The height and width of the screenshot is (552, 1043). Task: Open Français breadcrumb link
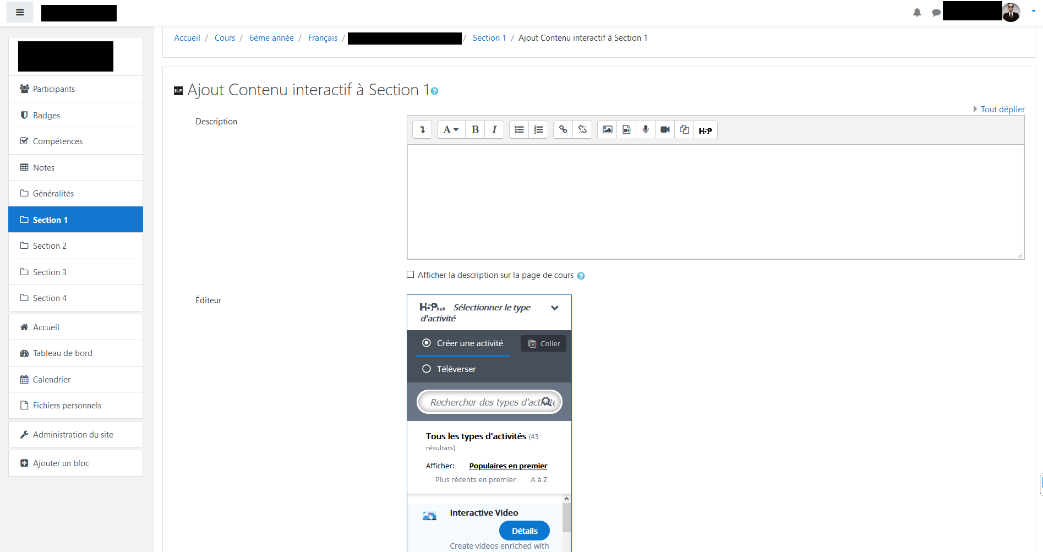[x=323, y=38]
